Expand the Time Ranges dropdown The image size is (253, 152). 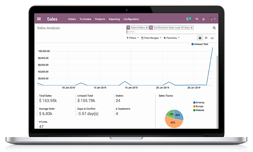tap(151, 38)
